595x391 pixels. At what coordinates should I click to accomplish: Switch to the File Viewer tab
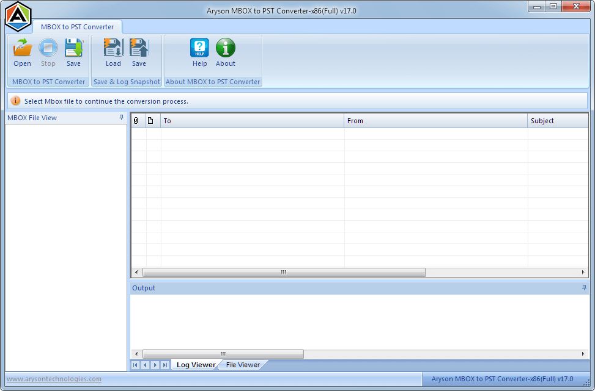[243, 365]
